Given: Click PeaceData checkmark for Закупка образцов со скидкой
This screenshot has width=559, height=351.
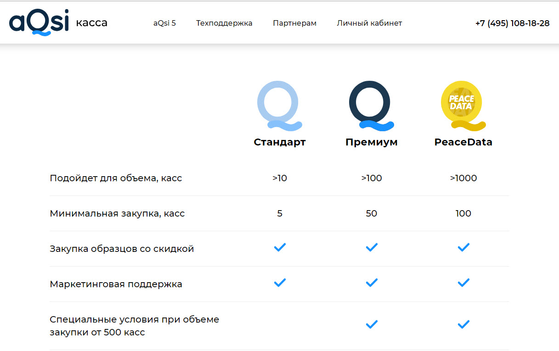Looking at the screenshot, I should [x=463, y=247].
